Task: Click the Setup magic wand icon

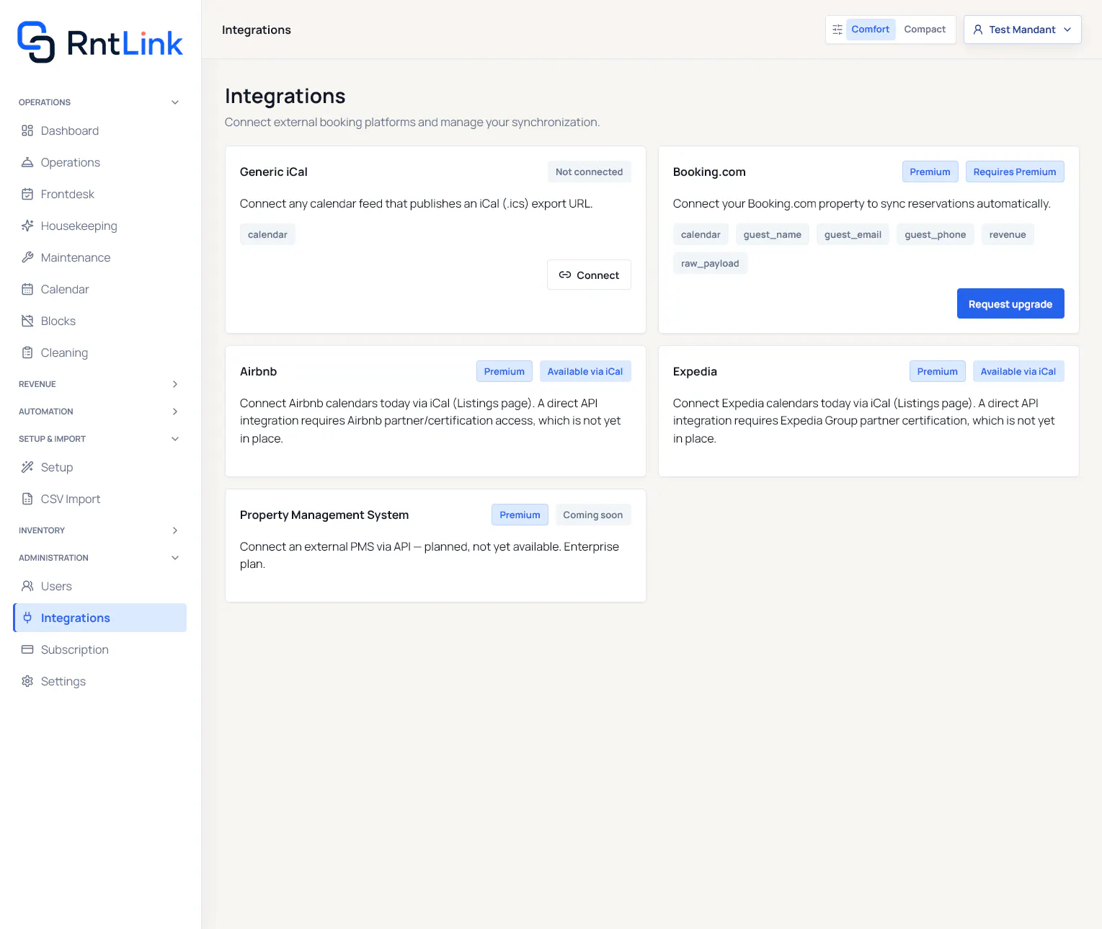Action: point(27,467)
